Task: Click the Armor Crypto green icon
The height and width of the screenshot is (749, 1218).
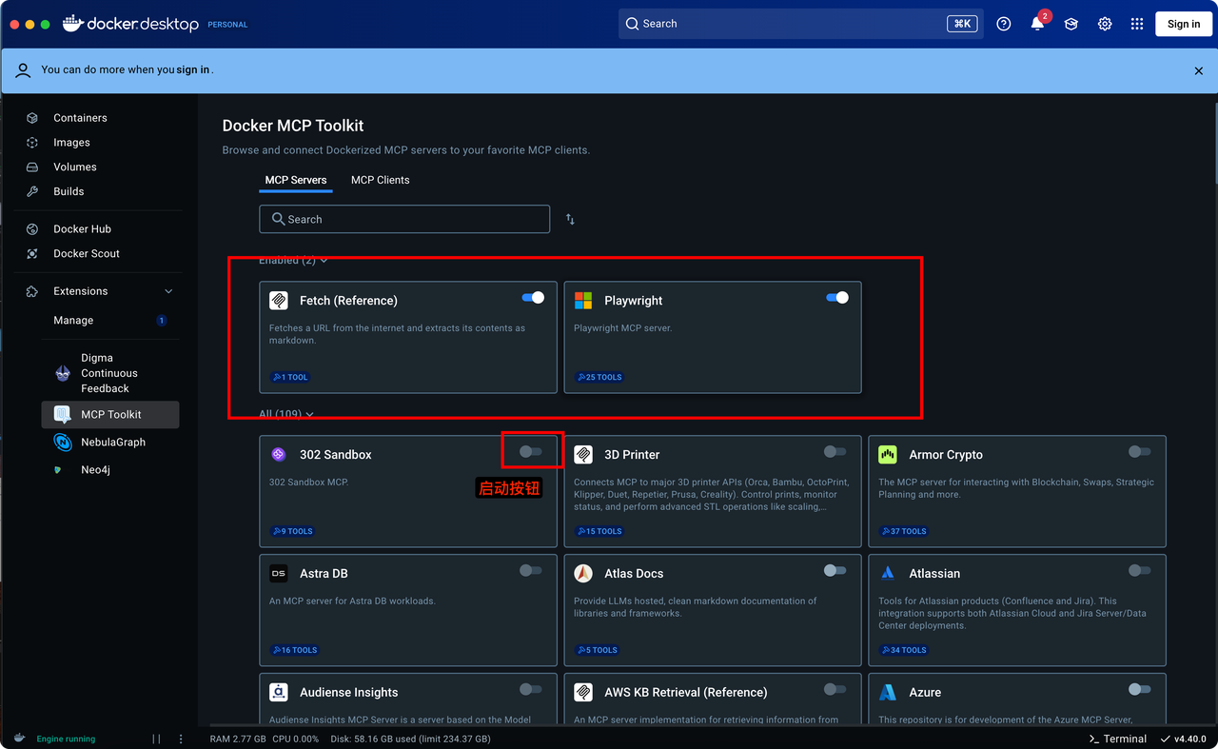Action: click(888, 455)
